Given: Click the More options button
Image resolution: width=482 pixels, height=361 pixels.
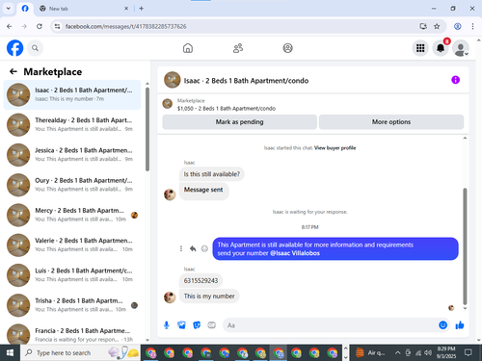Looking at the screenshot, I should click(x=391, y=122).
